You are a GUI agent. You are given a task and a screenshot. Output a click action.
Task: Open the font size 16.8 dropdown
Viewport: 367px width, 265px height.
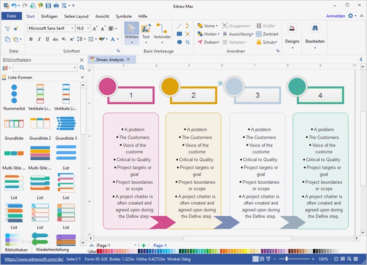click(x=88, y=28)
